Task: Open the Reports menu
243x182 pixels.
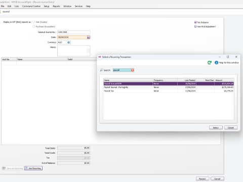Action: coord(56,6)
